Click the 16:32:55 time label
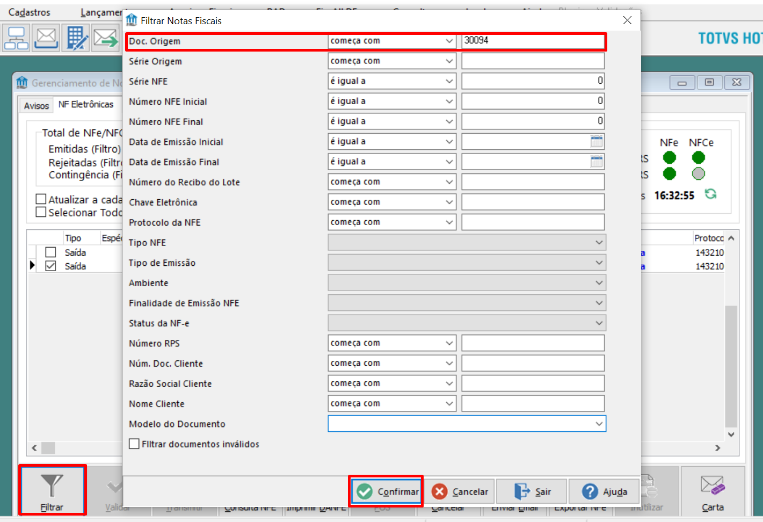763x522 pixels. [674, 195]
